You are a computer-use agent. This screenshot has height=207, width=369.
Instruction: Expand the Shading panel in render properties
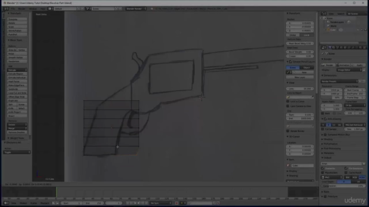click(322, 139)
